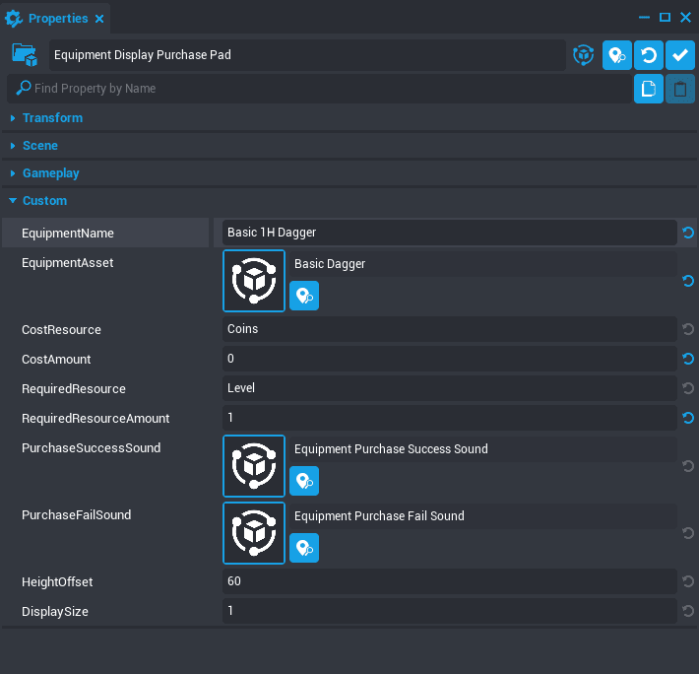
Task: Click the paste properties clipboard icon
Action: [x=679, y=89]
